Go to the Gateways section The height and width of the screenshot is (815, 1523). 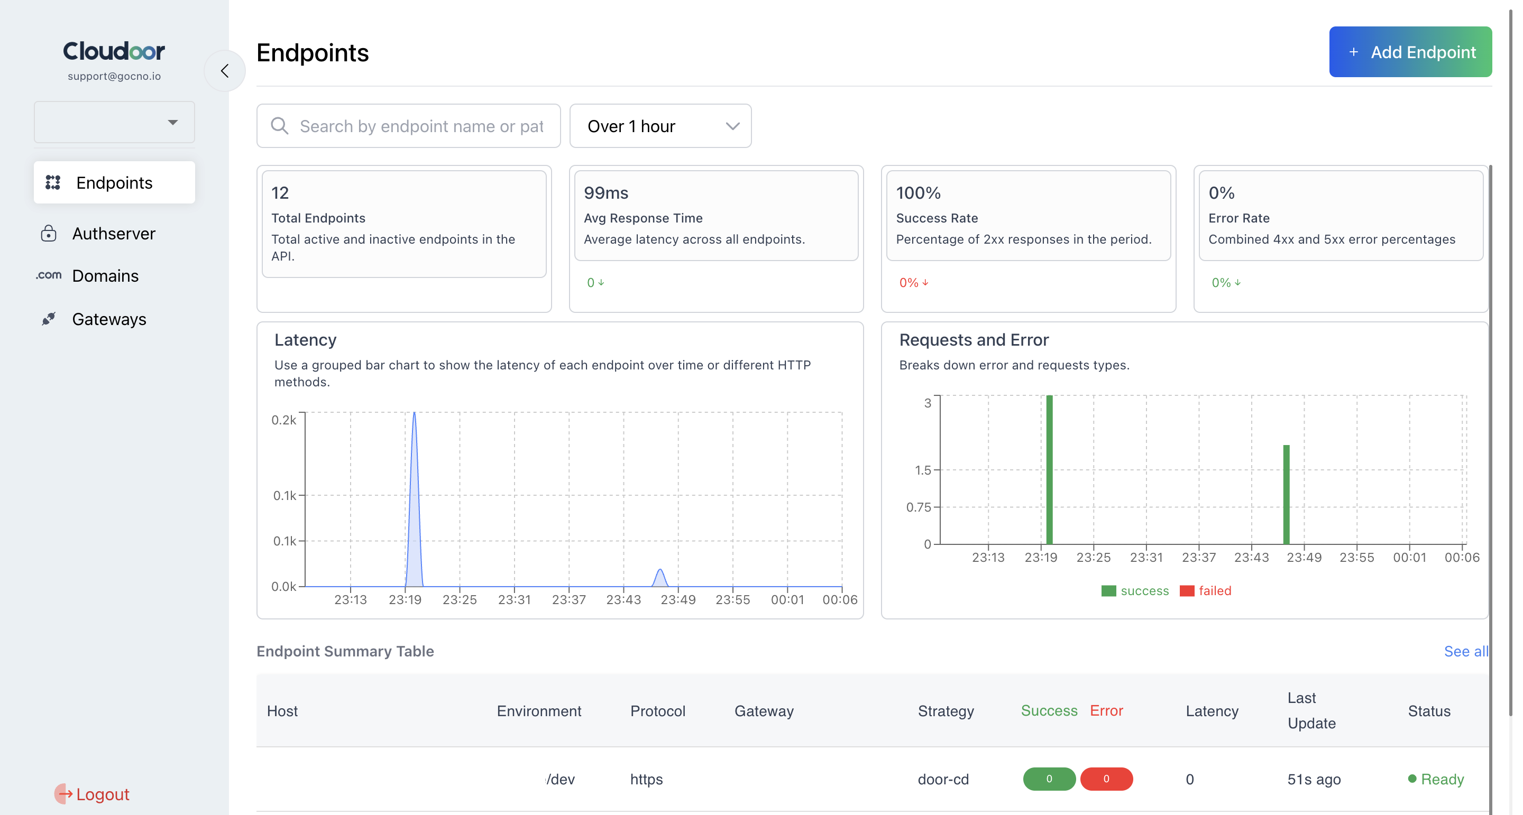click(x=109, y=319)
